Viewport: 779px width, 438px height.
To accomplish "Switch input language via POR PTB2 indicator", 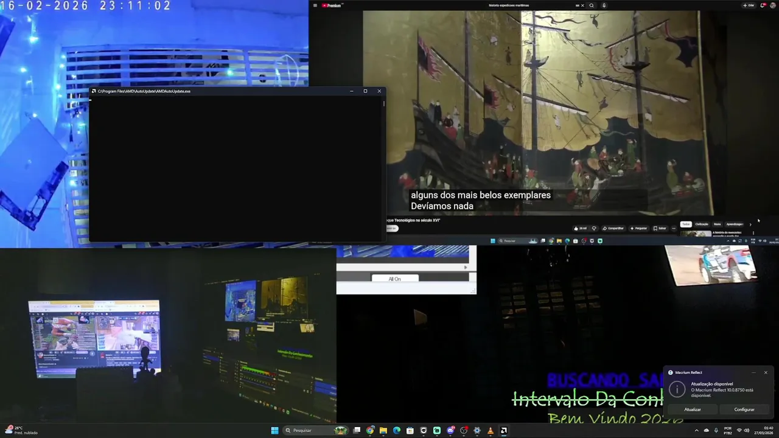I will click(727, 431).
